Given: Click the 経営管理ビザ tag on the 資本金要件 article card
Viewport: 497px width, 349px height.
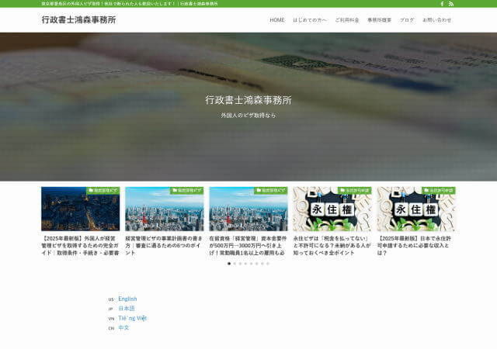Looking at the screenshot, I should point(271,190).
